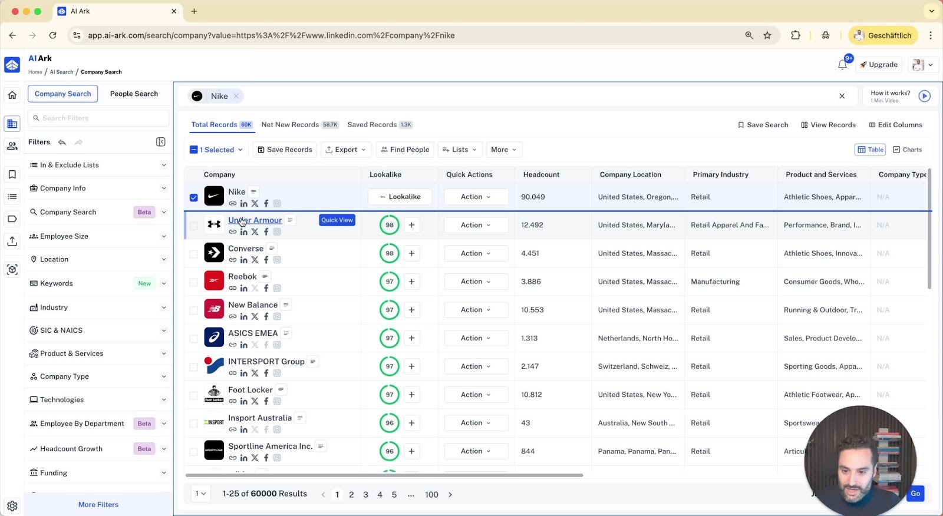Open the Export dropdown

pyautogui.click(x=346, y=150)
